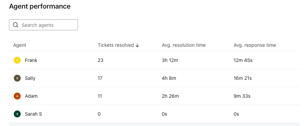Viewport: 308px width, 126px height.
Task: Click the search magnifier icon
Action: point(16,25)
